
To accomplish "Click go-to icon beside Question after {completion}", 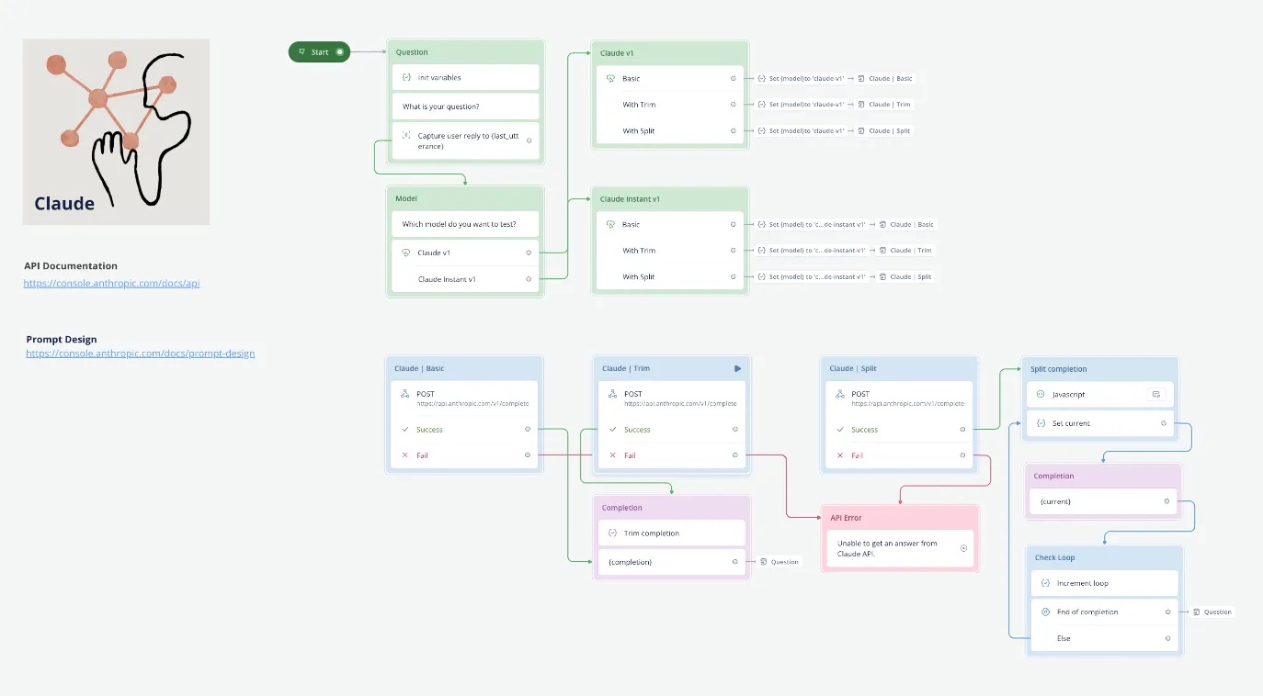I will coord(764,562).
